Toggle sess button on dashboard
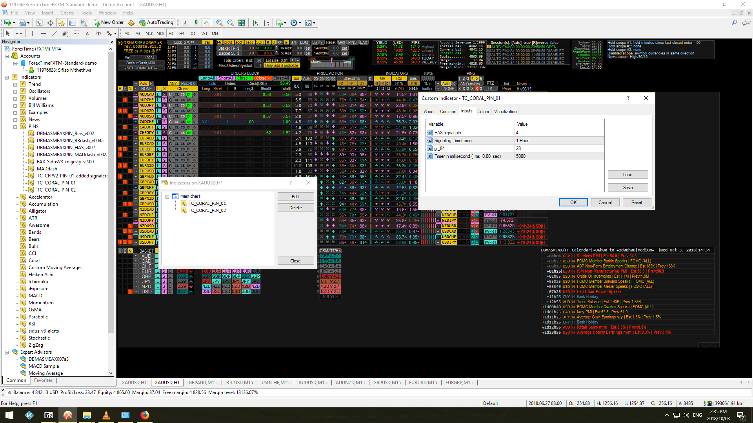Image resolution: width=753 pixels, height=423 pixels. point(249,42)
